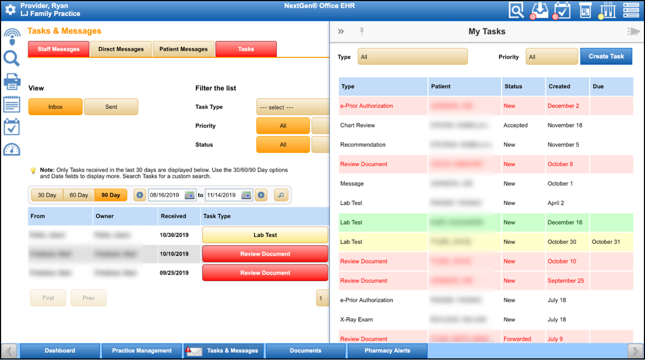Open the download inbox icon with red badge

point(539,9)
